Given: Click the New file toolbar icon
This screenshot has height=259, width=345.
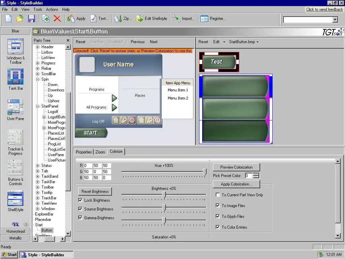Looking at the screenshot, I should point(8,19).
